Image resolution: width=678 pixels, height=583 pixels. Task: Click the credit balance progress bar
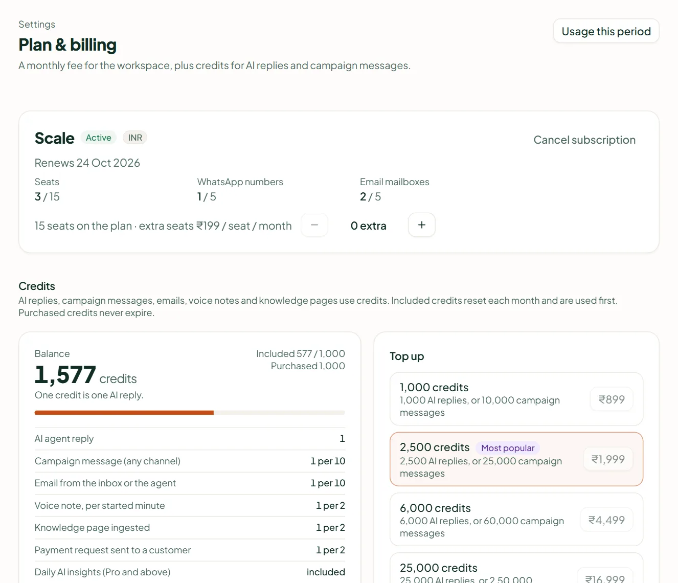[190, 413]
